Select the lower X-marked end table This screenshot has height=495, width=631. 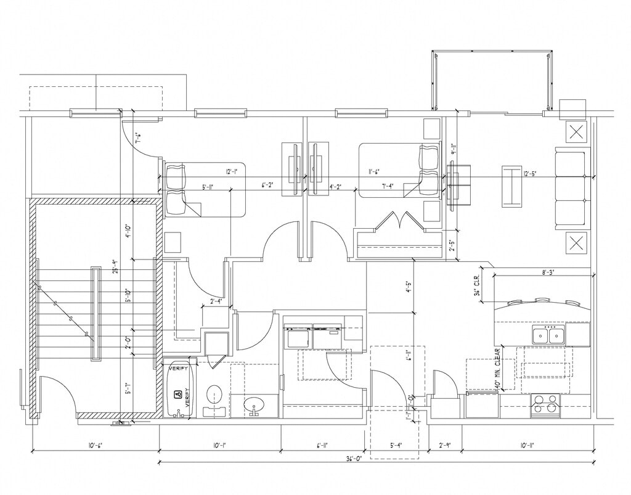576,242
